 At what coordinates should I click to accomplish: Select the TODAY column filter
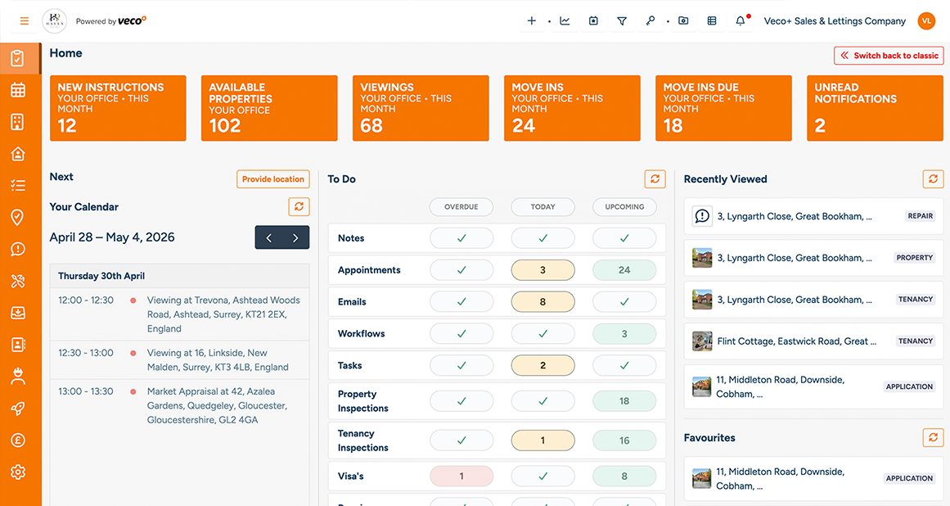click(x=543, y=206)
